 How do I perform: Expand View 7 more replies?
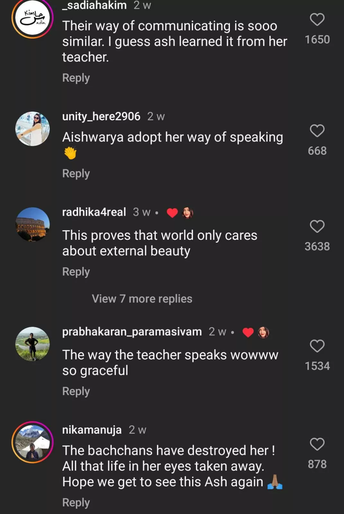coord(142,299)
